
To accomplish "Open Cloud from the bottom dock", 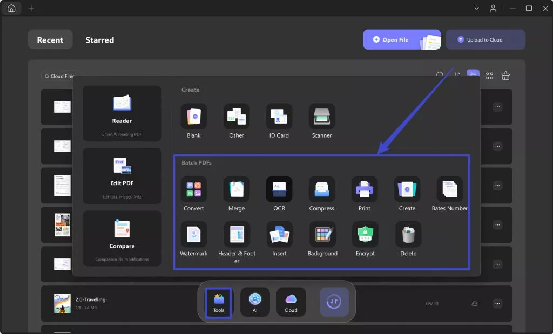I will tap(291, 302).
